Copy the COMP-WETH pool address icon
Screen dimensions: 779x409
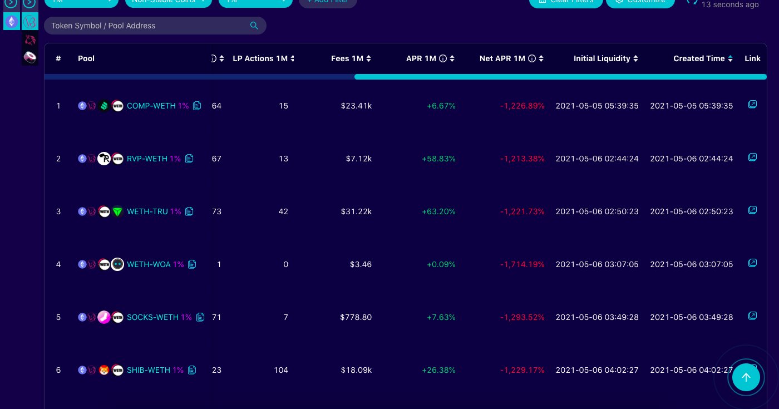[197, 106]
